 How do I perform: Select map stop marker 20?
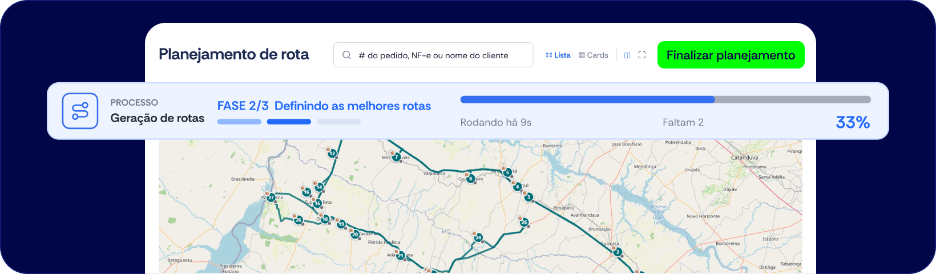(355, 234)
